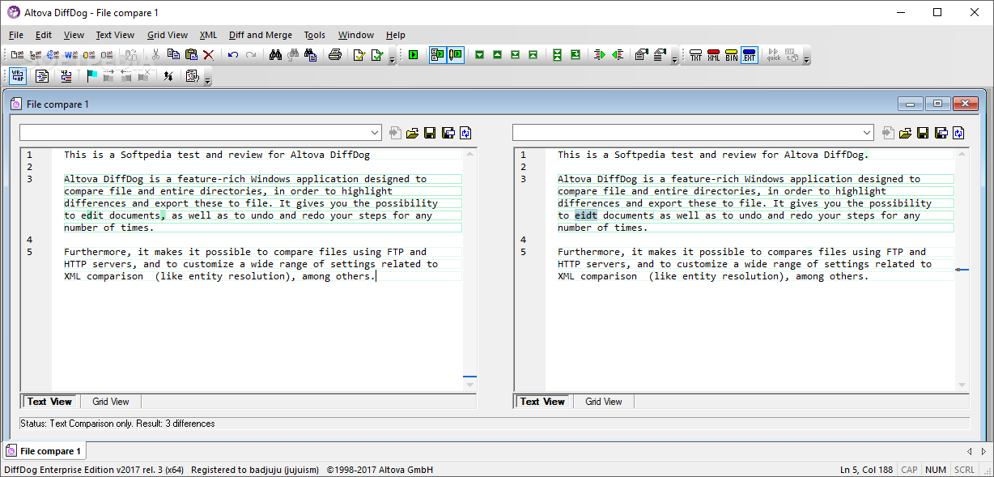The width and height of the screenshot is (994, 477).
Task: Click the Compare Word Files icon
Action: click(70, 55)
